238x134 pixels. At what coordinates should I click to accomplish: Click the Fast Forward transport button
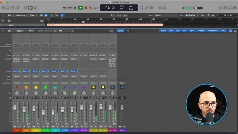click(70, 8)
